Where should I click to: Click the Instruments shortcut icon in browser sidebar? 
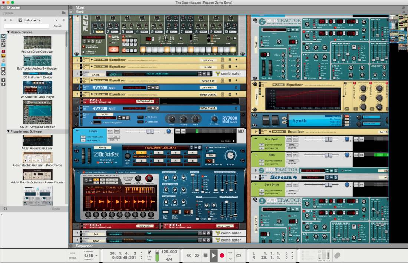pyautogui.click(x=3, y=36)
